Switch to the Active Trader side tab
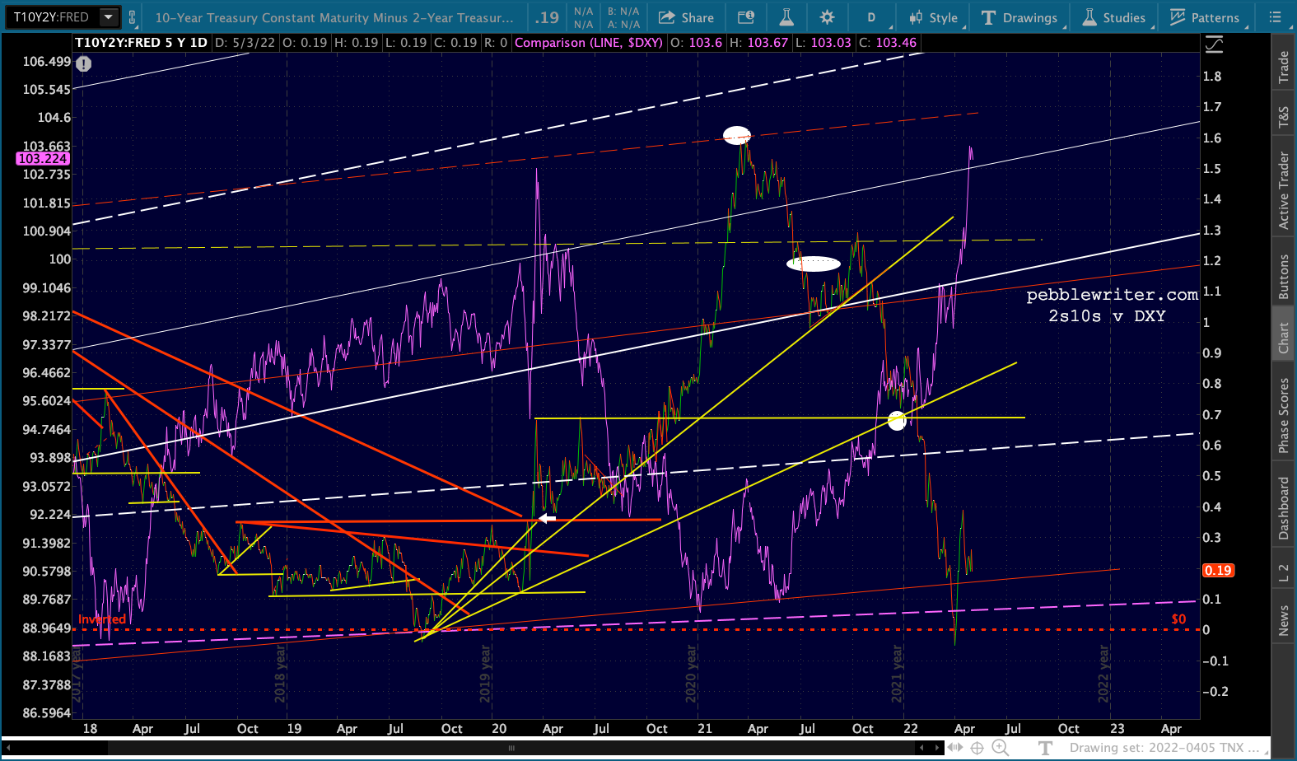 click(1283, 190)
